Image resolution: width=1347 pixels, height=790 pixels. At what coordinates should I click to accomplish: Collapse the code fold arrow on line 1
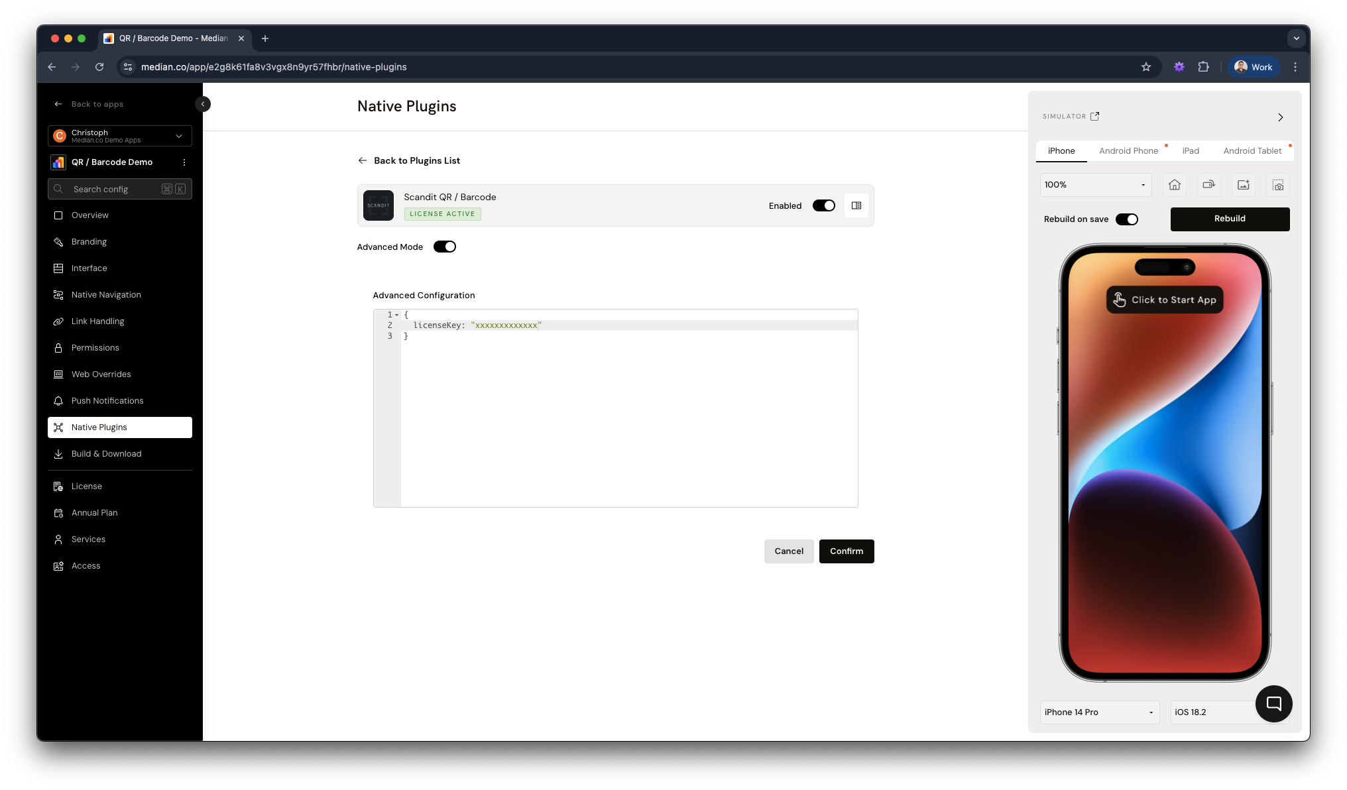pyautogui.click(x=397, y=315)
